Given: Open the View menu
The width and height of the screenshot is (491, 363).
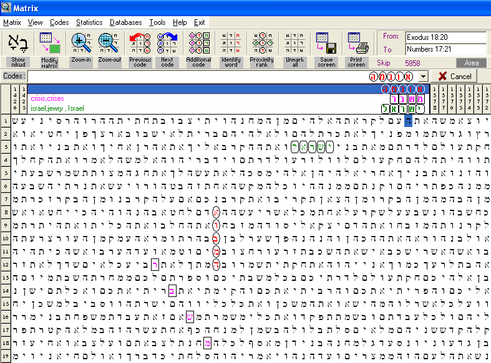Looking at the screenshot, I should (x=35, y=22).
